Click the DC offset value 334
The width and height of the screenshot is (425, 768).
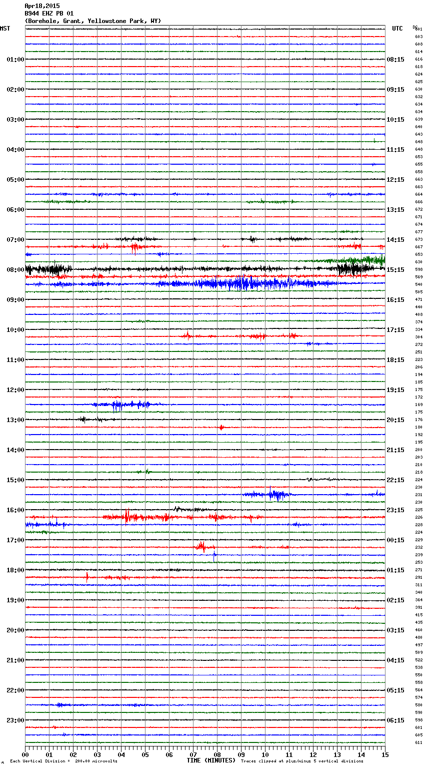418,329
